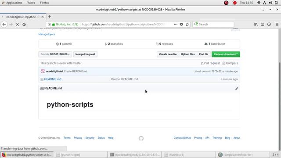Close the ncodeitgithub1/python-scripts tab

[x=43, y=17]
